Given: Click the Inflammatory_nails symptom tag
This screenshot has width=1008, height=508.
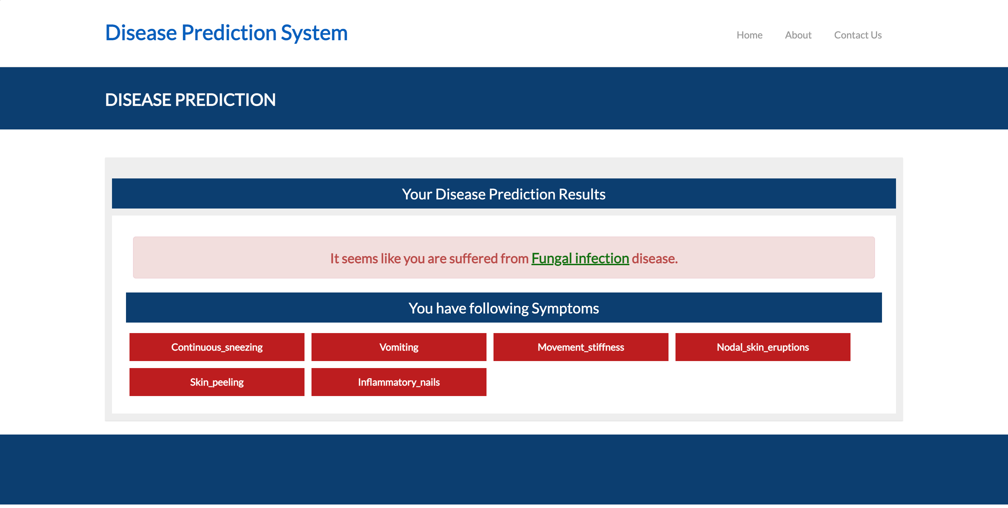Looking at the screenshot, I should click(x=398, y=382).
